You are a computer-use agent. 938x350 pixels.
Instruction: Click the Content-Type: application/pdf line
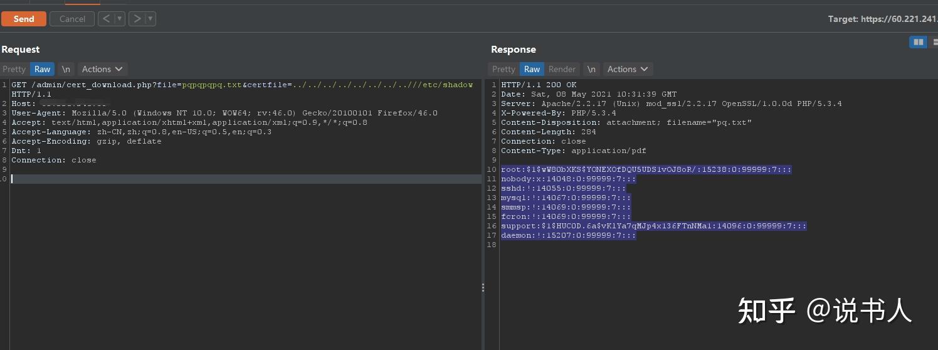point(574,151)
